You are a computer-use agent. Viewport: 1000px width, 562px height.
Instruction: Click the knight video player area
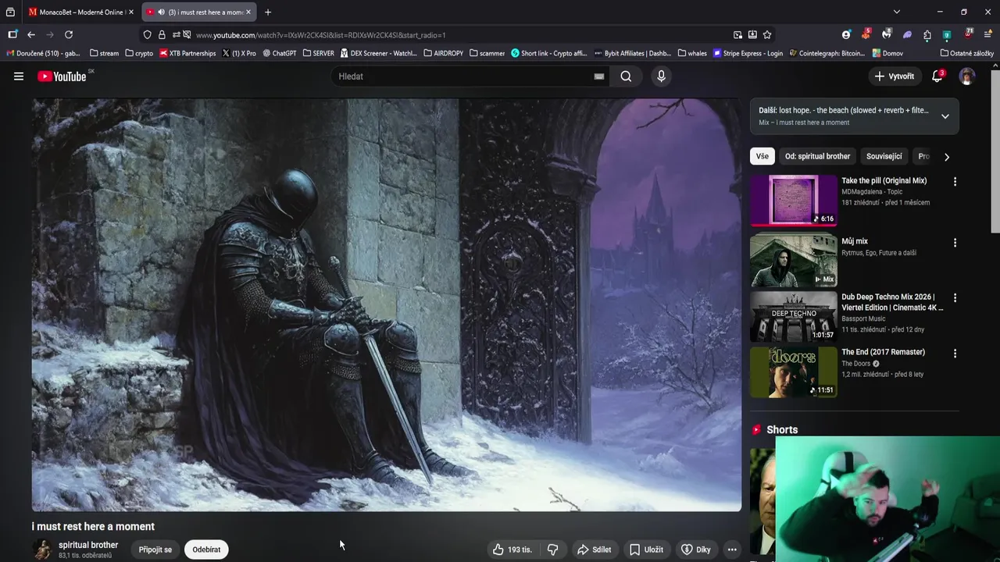click(x=387, y=304)
